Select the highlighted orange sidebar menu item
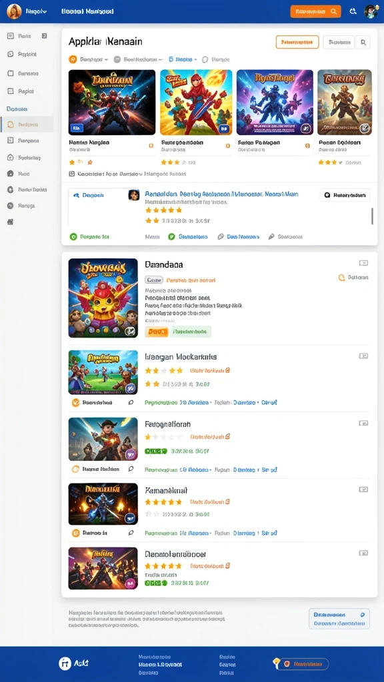The width and height of the screenshot is (384, 682). (x=27, y=125)
